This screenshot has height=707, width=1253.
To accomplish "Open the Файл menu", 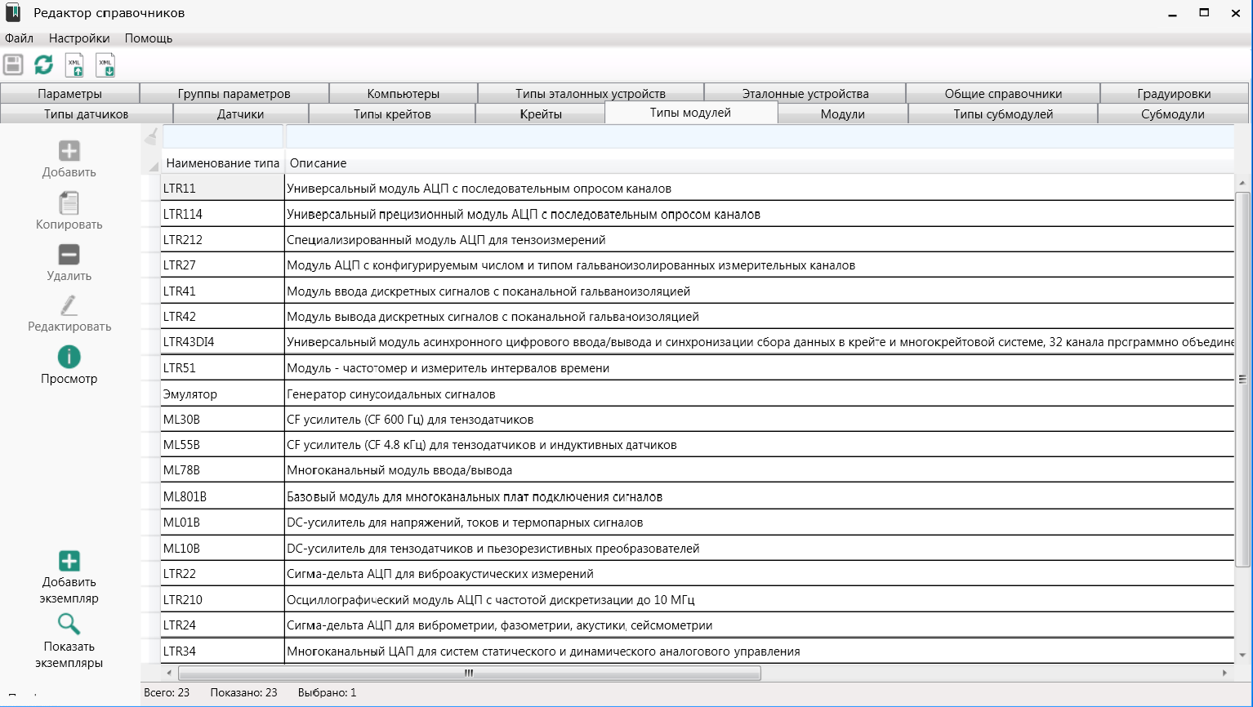I will click(x=19, y=38).
